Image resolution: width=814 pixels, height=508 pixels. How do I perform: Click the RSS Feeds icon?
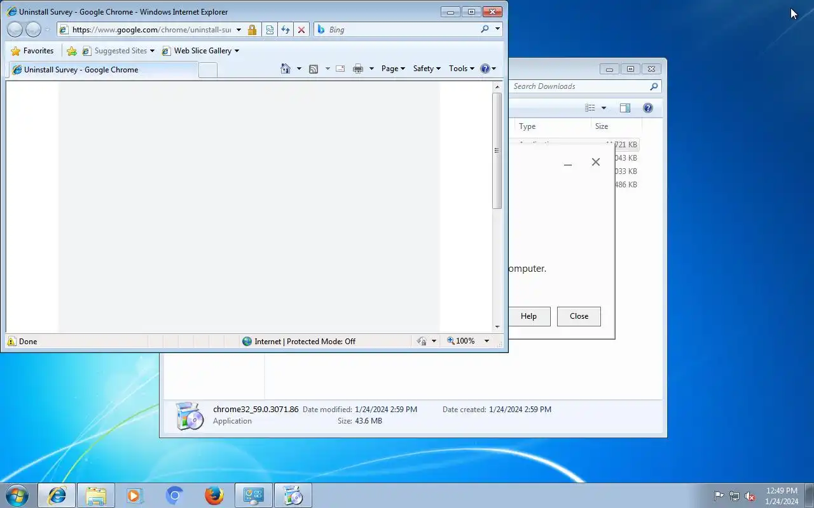click(x=314, y=69)
